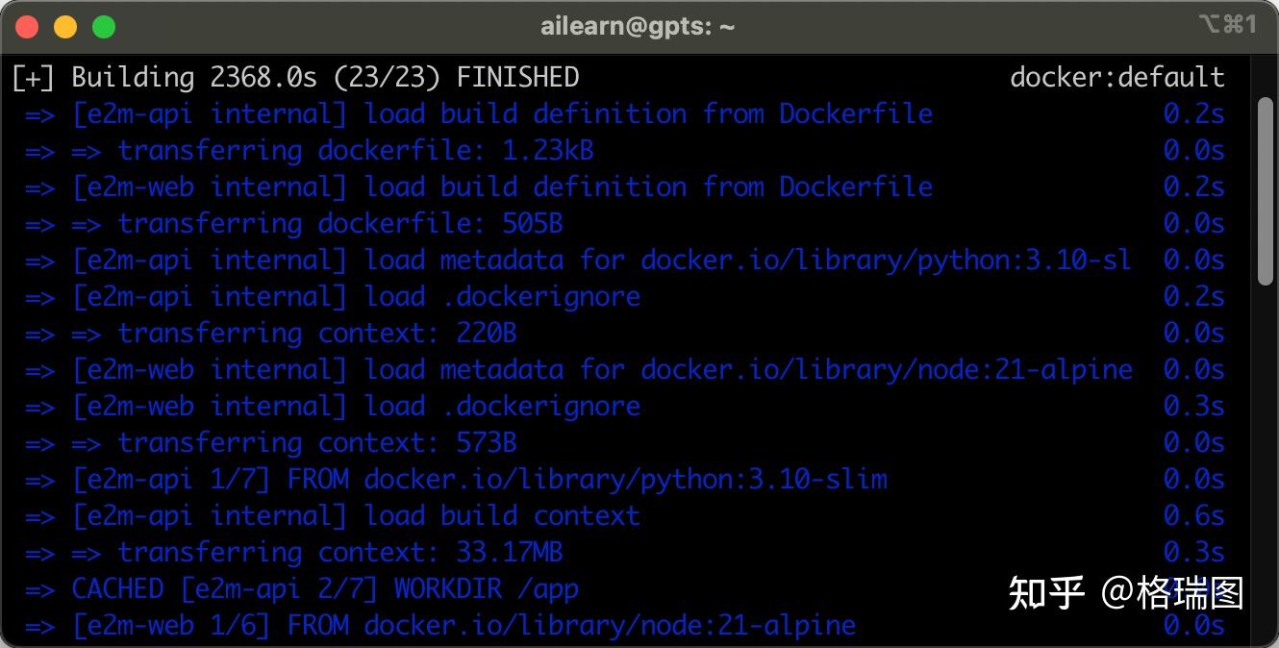Click 'WORKDIR /app' in the terminal output
This screenshot has width=1279, height=648.
tap(486, 589)
